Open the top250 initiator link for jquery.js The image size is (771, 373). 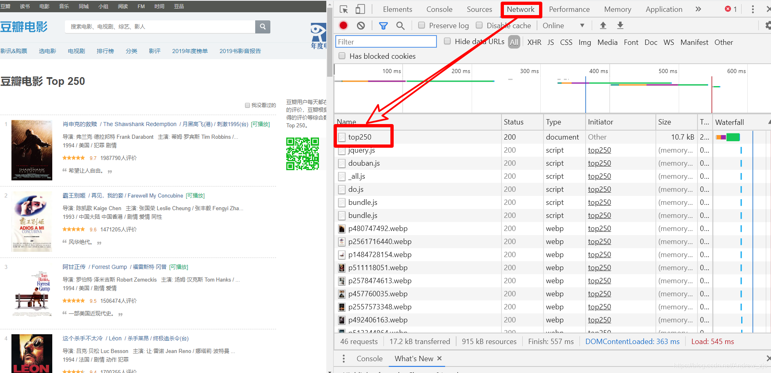599,150
